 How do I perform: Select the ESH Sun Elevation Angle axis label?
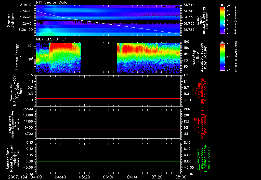pos(203,20)
